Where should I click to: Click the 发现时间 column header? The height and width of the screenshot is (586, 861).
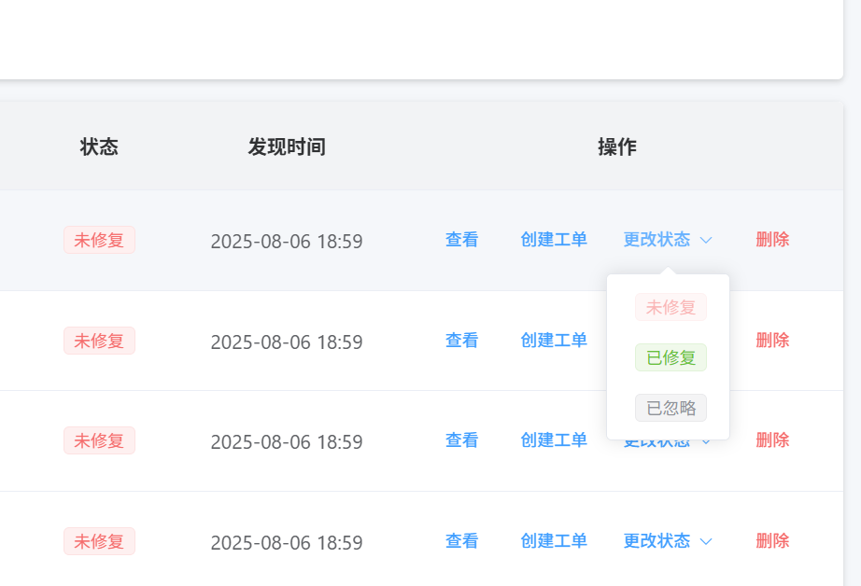coord(287,147)
